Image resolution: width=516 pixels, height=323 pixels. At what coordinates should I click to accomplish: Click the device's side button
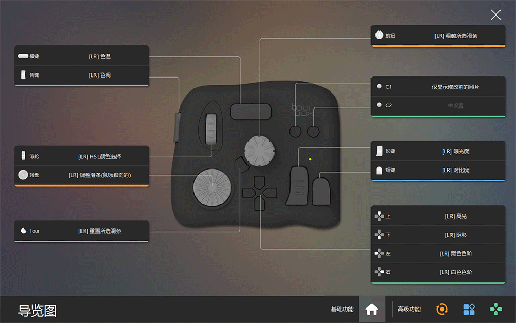(176, 127)
